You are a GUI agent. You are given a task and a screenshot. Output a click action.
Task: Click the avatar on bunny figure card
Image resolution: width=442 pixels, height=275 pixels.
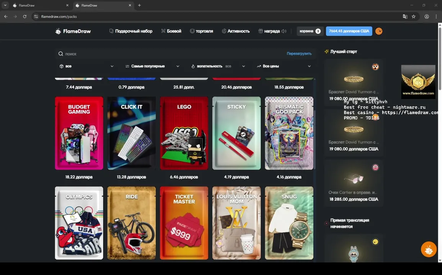coord(375,242)
